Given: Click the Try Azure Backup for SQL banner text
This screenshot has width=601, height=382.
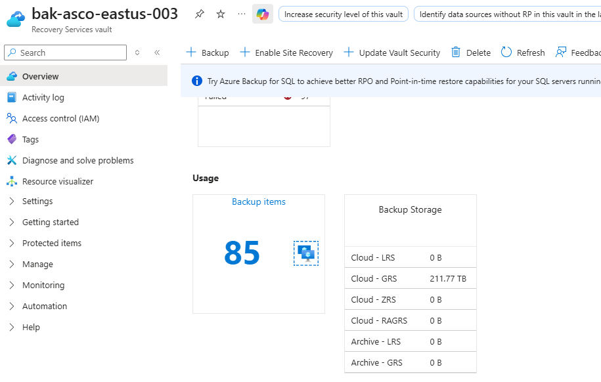Looking at the screenshot, I should 404,81.
